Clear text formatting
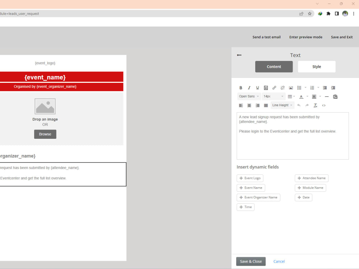359x269 pixels. (315, 105)
